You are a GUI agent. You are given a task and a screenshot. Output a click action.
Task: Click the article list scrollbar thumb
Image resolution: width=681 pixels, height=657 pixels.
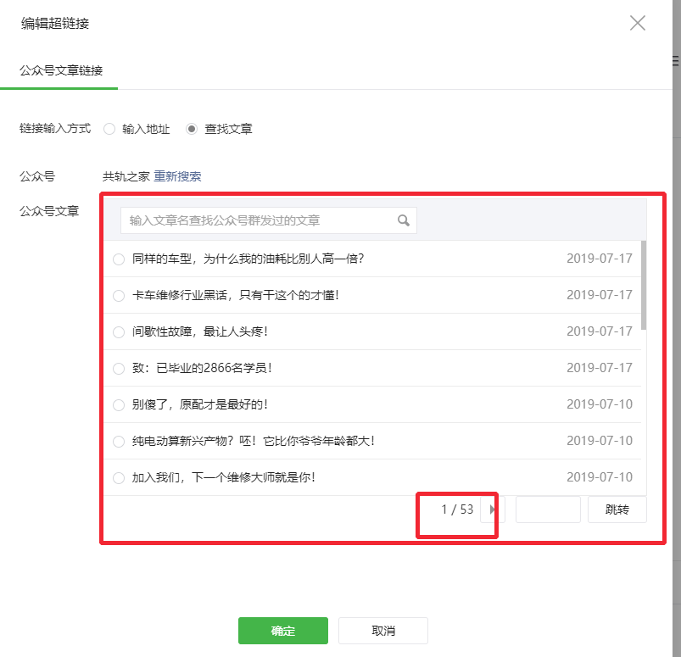[x=644, y=285]
